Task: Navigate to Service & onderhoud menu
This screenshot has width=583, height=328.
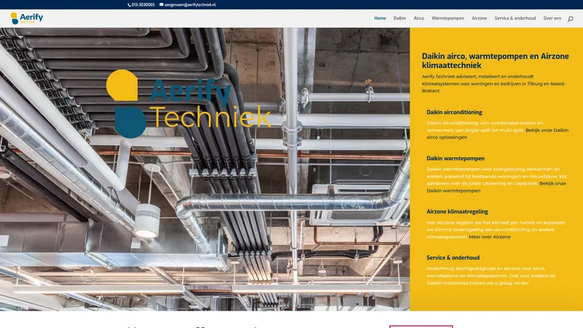Action: pos(515,18)
